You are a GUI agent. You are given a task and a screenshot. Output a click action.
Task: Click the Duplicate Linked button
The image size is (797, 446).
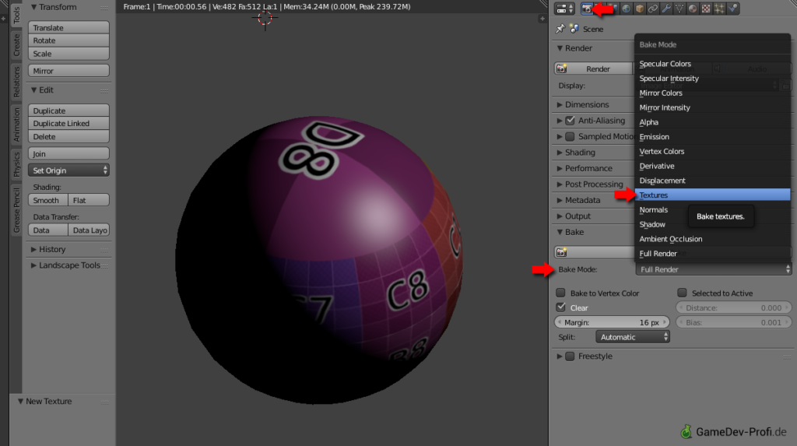coord(68,123)
